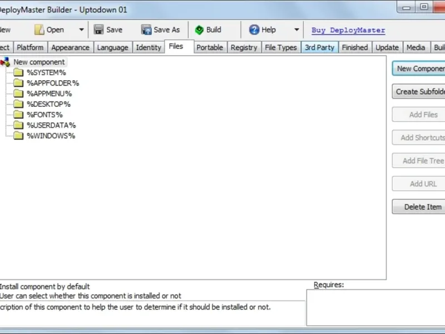Select the %DESKTOP% folder label
The image size is (445, 334).
[x=48, y=104]
